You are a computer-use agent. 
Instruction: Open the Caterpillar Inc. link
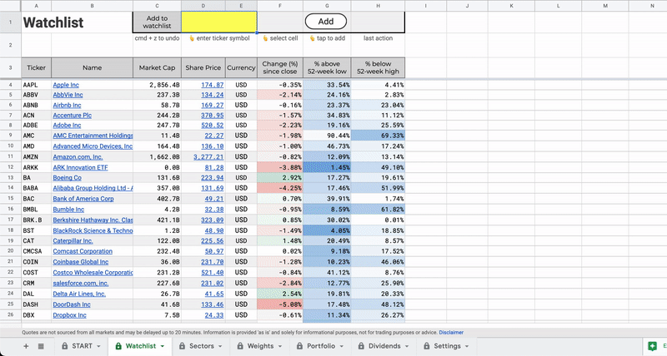[73, 241]
